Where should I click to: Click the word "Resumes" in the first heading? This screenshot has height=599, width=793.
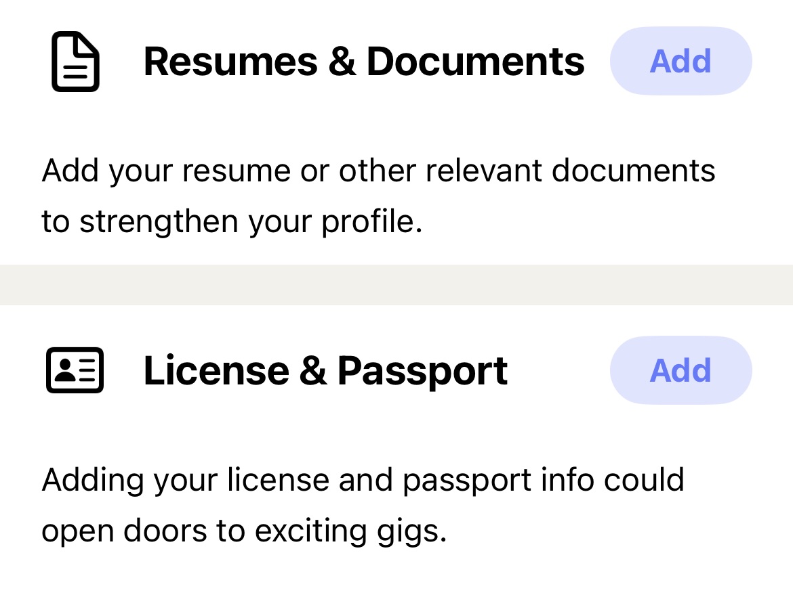pyautogui.click(x=230, y=62)
